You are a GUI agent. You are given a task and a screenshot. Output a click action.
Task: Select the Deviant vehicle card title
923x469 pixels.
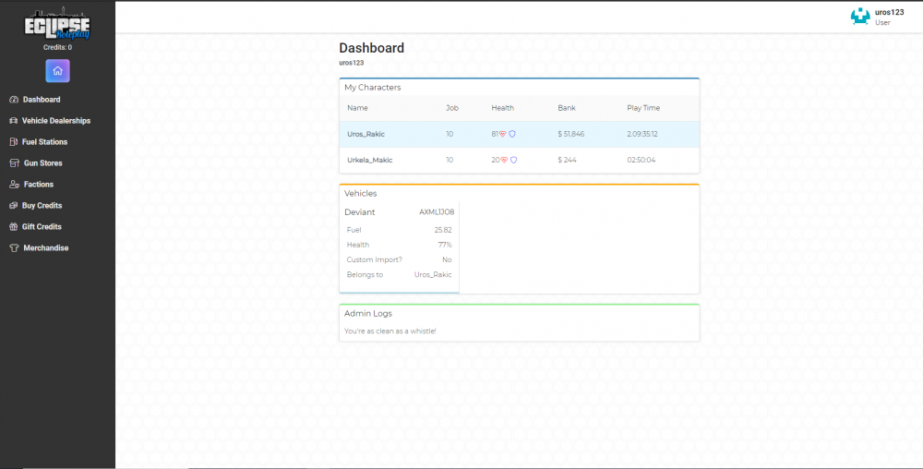point(360,212)
